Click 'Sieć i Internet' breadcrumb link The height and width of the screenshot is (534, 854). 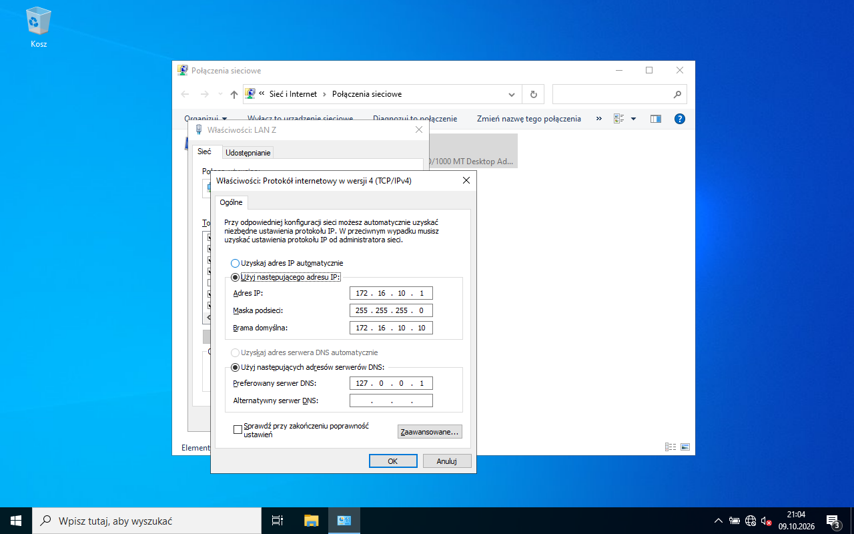point(293,94)
